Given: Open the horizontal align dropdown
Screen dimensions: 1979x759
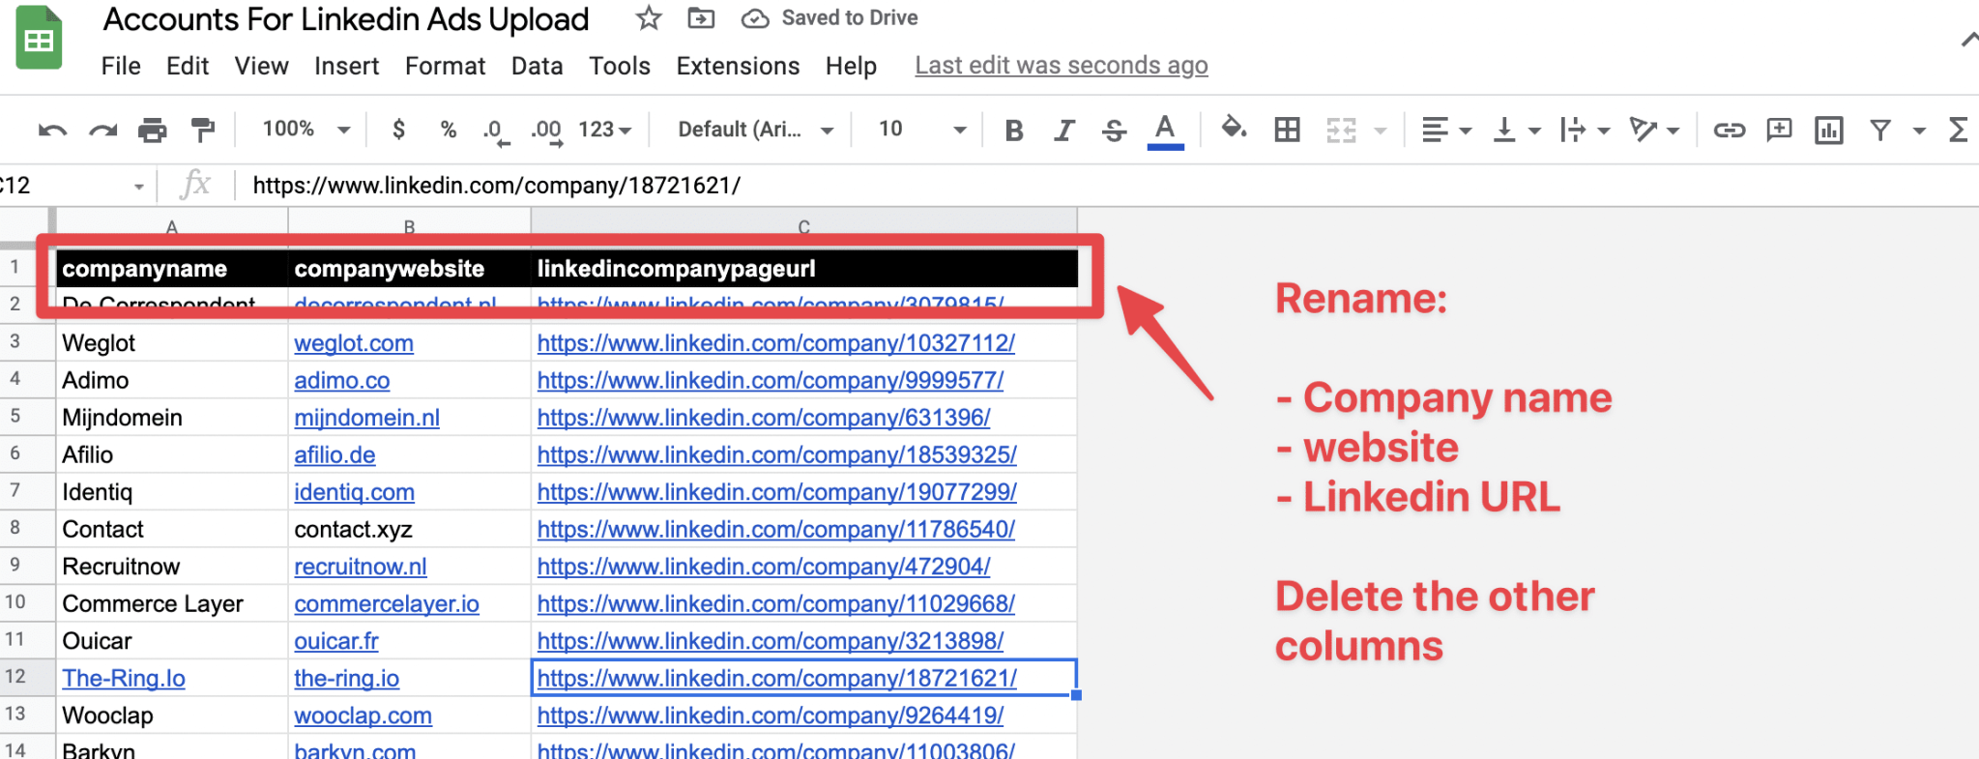Looking at the screenshot, I should [1446, 130].
